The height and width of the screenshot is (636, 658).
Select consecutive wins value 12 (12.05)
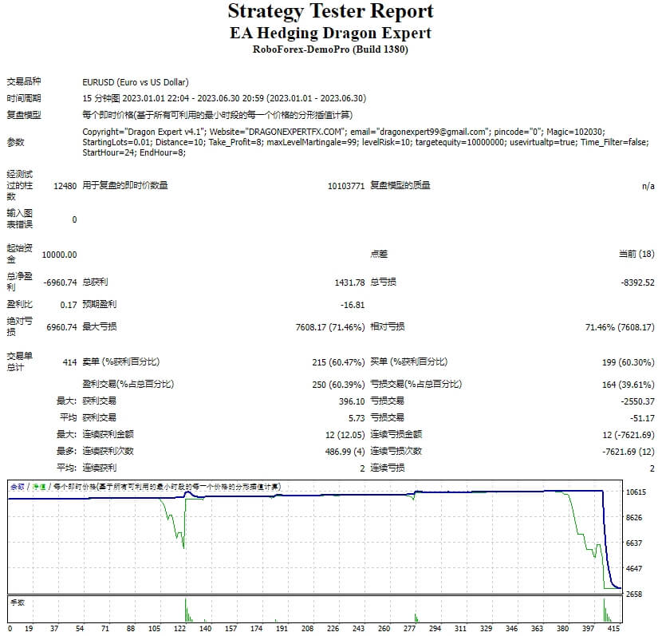[x=345, y=435]
